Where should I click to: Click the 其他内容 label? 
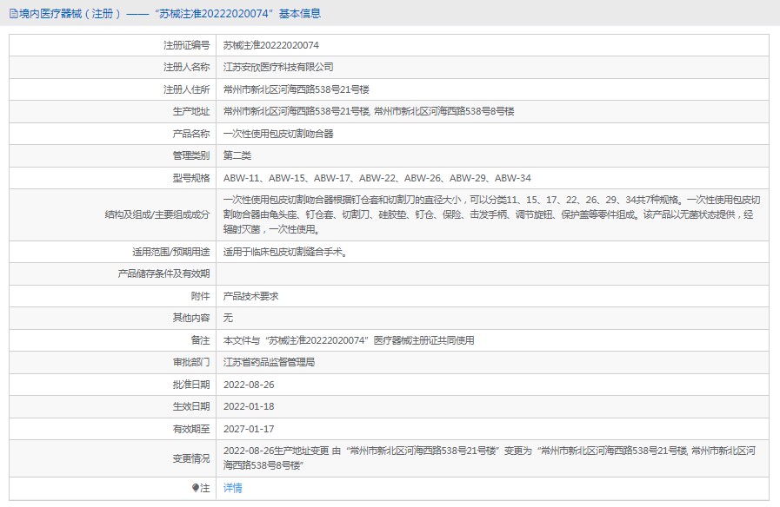pyautogui.click(x=191, y=318)
